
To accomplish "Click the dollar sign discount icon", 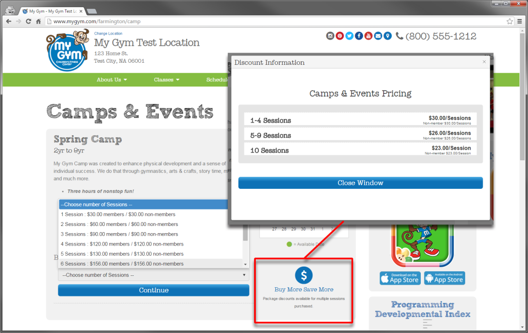I will pyautogui.click(x=304, y=275).
